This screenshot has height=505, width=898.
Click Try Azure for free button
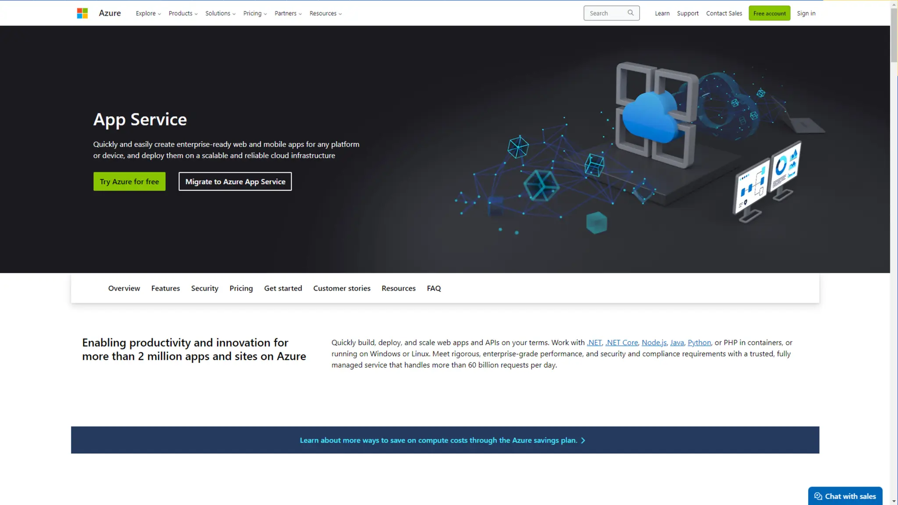tap(129, 181)
